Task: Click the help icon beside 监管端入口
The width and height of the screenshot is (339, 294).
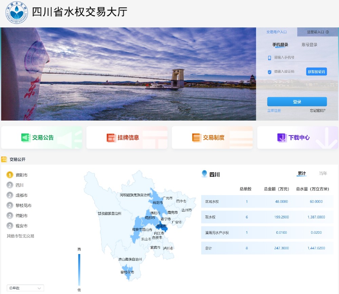Action: (x=327, y=32)
